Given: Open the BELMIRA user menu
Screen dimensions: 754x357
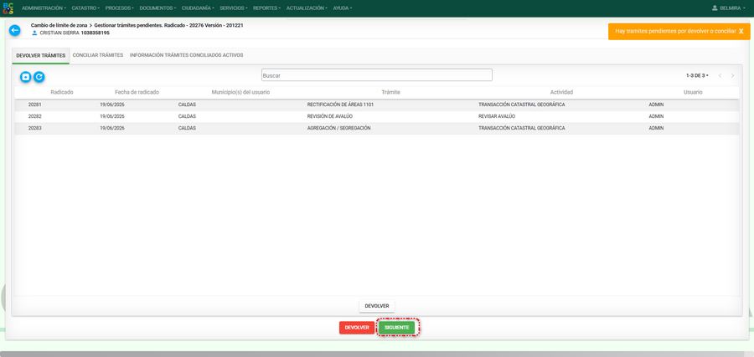Looking at the screenshot, I should coord(730,8).
